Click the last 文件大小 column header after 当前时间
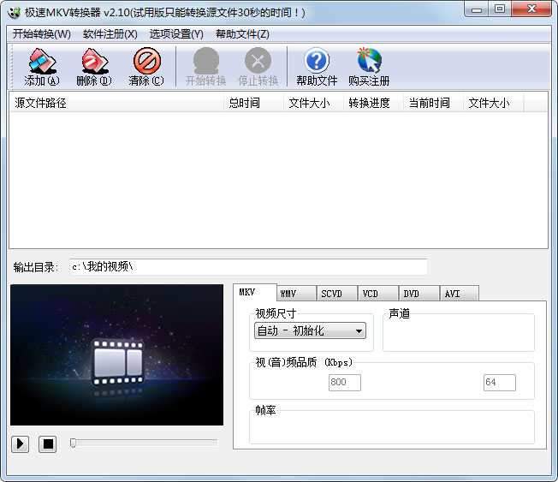Viewport: 558px width, 482px height. [494, 104]
